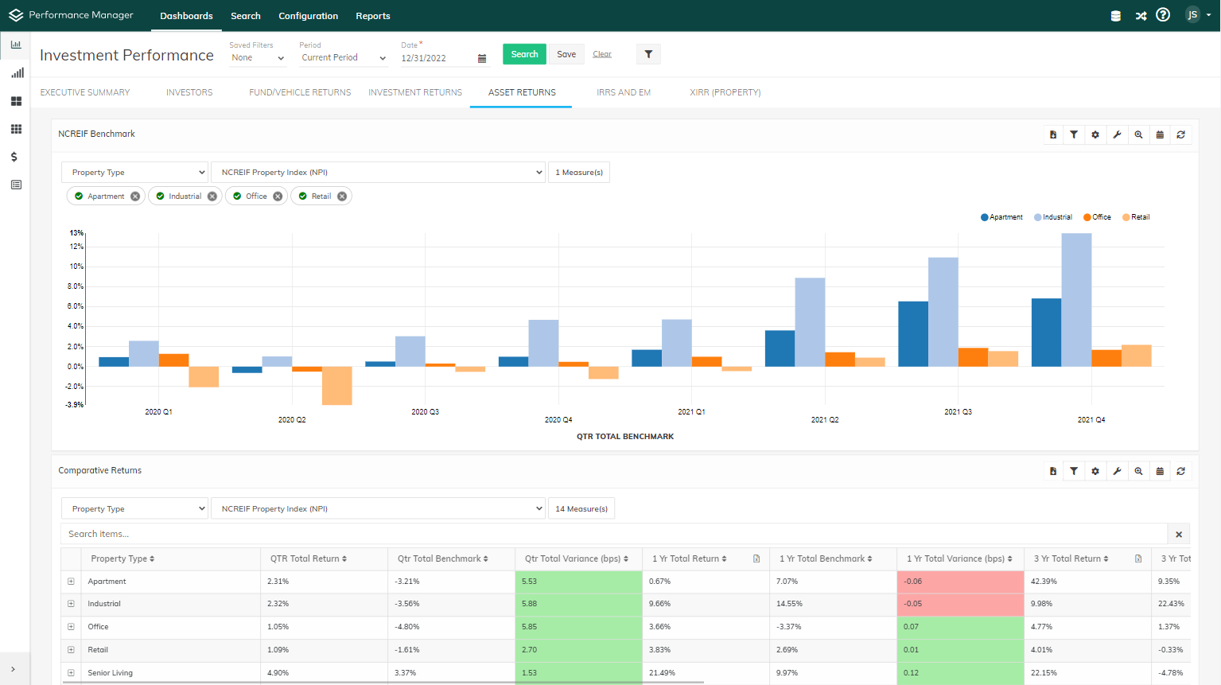Open the Saved Filters dropdown
The image size is (1221, 685).
[x=258, y=58]
